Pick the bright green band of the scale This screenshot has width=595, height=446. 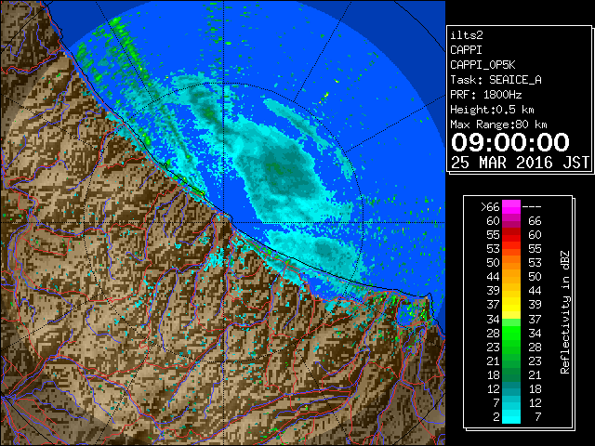tap(511, 333)
